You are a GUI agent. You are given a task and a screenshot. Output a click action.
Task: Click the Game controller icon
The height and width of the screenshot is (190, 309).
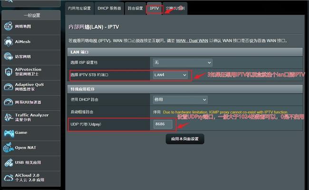pyautogui.click(x=9, y=133)
